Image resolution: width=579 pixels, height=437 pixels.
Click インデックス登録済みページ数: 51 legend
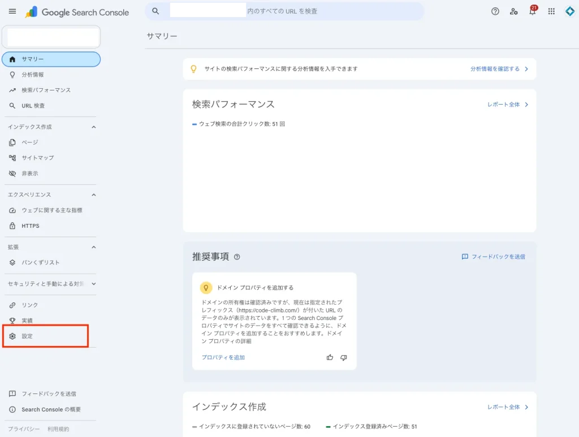pos(371,426)
